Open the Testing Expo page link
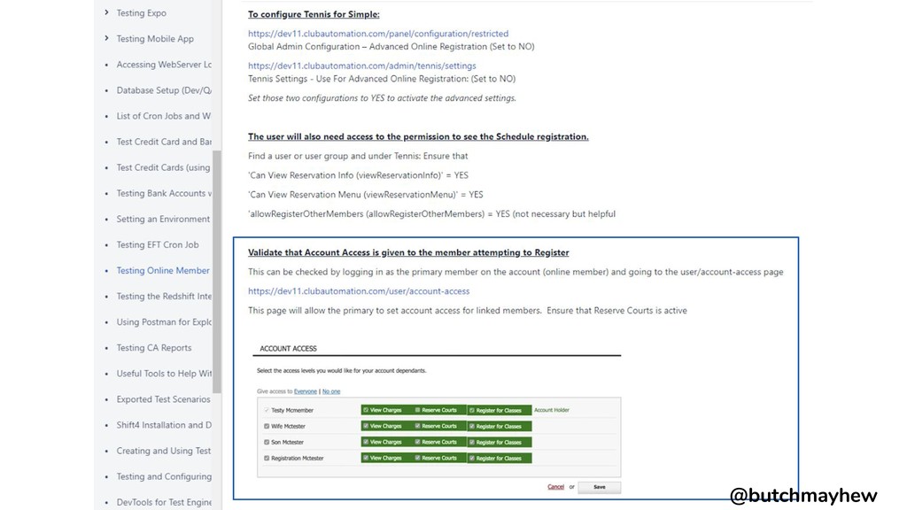This screenshot has height=510, width=907. [x=141, y=12]
